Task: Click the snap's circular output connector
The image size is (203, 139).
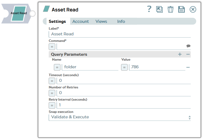Action: coord(32,14)
